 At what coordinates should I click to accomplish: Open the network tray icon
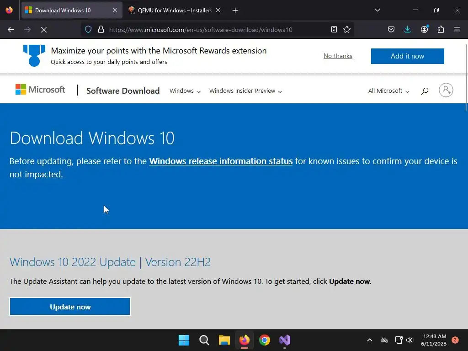399,340
